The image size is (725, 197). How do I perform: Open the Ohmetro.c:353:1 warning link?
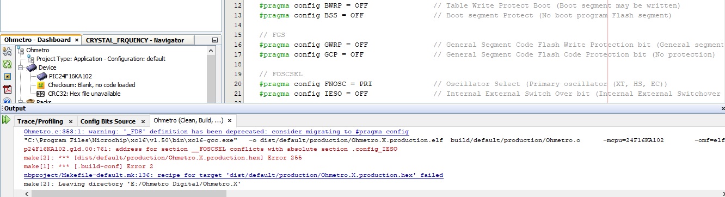click(x=217, y=132)
